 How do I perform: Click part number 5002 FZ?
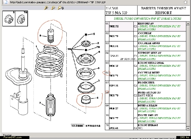click(114, 26)
